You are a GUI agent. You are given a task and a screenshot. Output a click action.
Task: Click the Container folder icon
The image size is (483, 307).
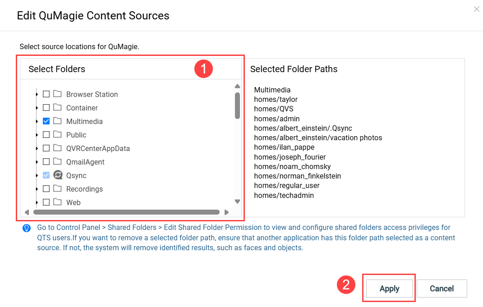[x=57, y=108]
